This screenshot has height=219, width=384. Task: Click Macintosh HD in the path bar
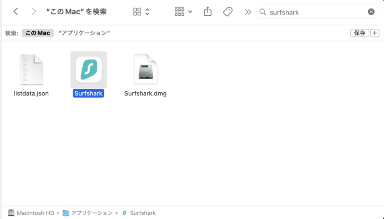pyautogui.click(x=31, y=213)
